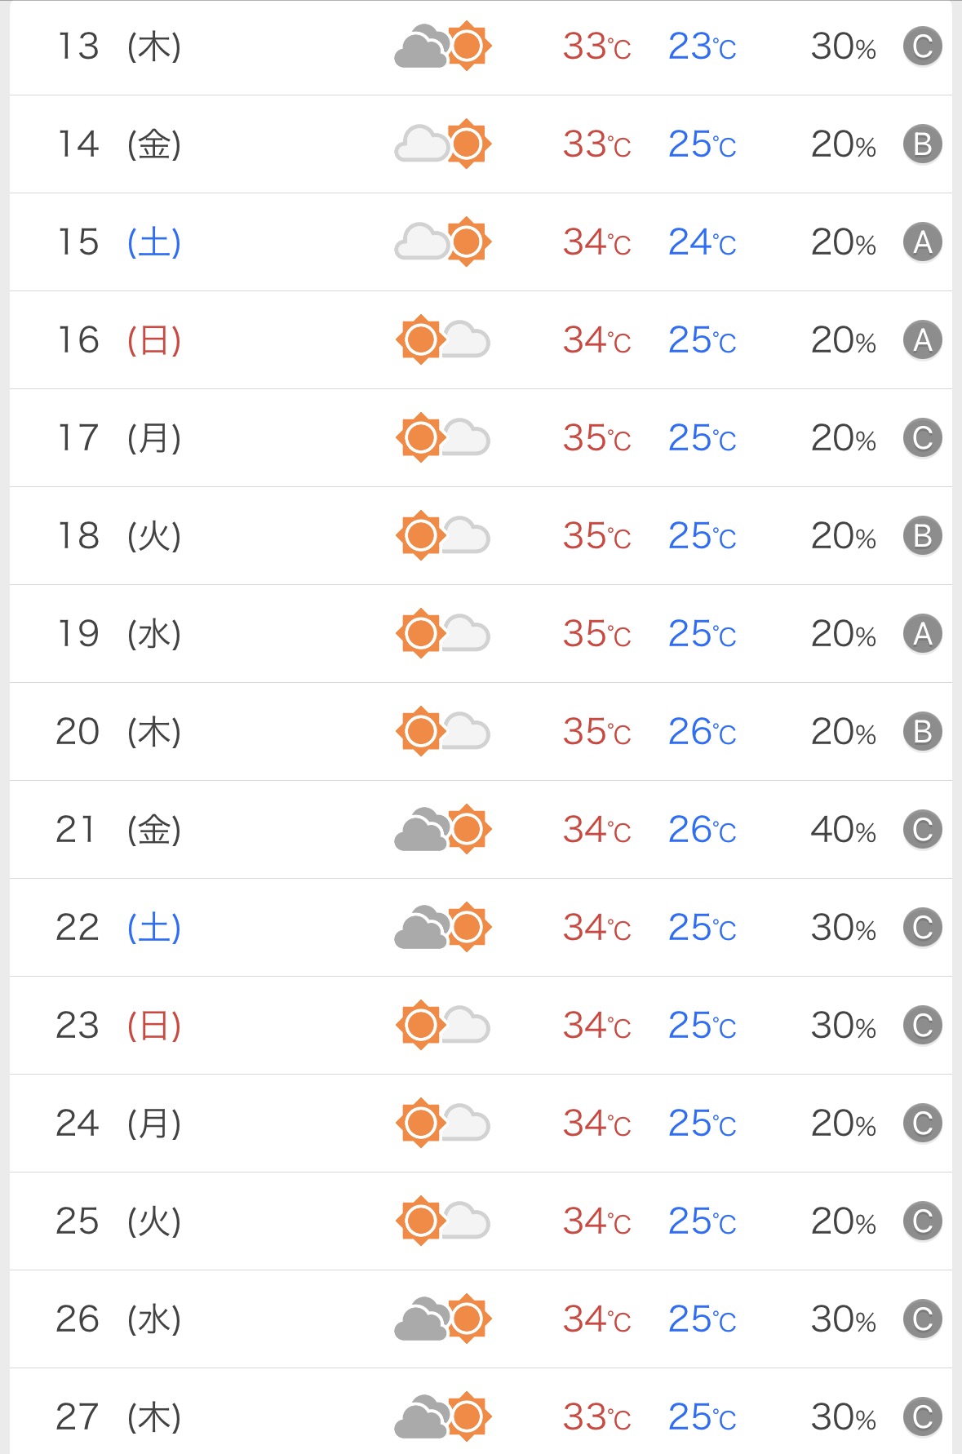Tap the weather icon for the 21st (金)

click(443, 830)
